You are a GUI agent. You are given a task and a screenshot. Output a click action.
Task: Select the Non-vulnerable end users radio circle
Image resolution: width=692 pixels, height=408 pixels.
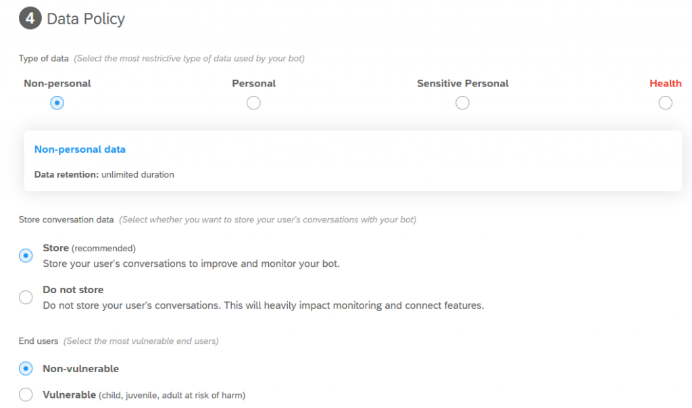click(x=26, y=368)
